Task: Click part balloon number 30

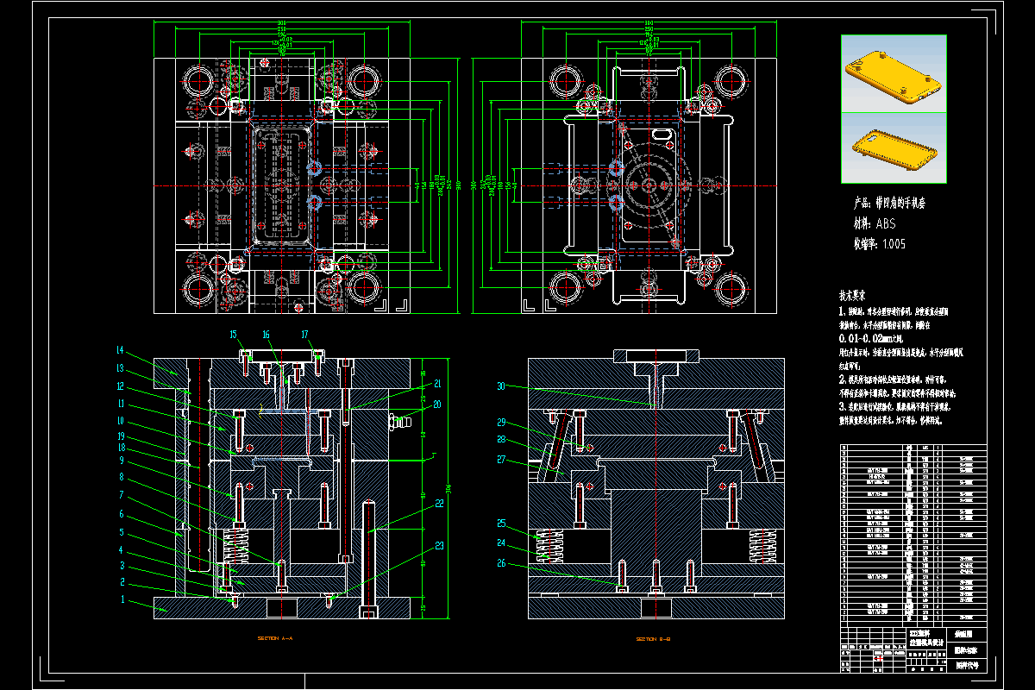Action: [502, 386]
